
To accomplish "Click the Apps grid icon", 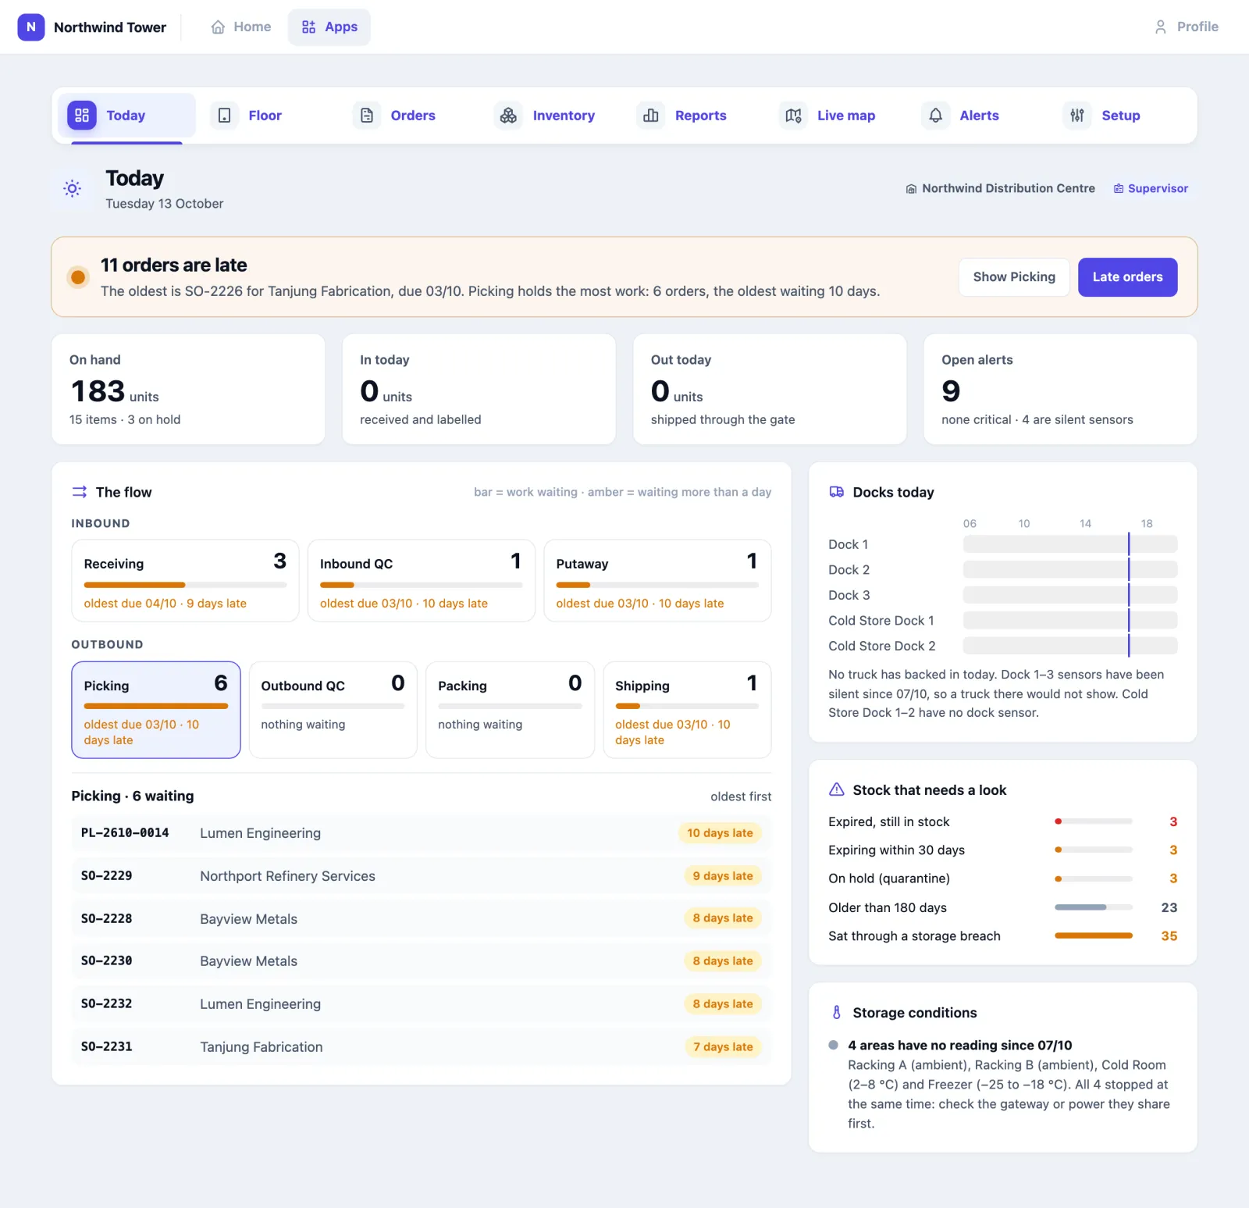I will pyautogui.click(x=309, y=27).
